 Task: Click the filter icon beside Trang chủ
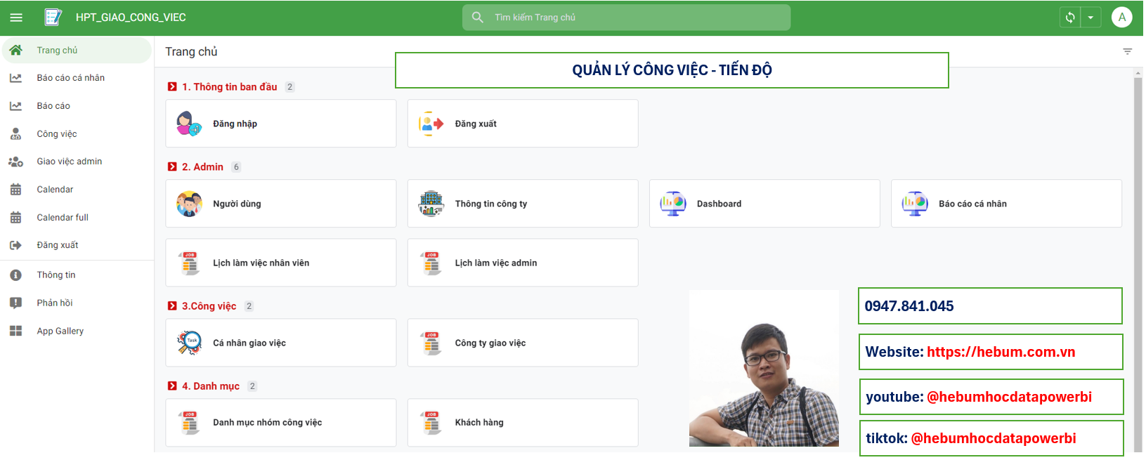pos(1127,51)
